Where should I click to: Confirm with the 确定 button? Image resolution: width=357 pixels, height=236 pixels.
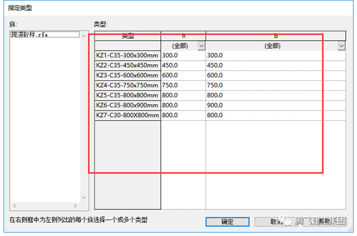(227, 222)
